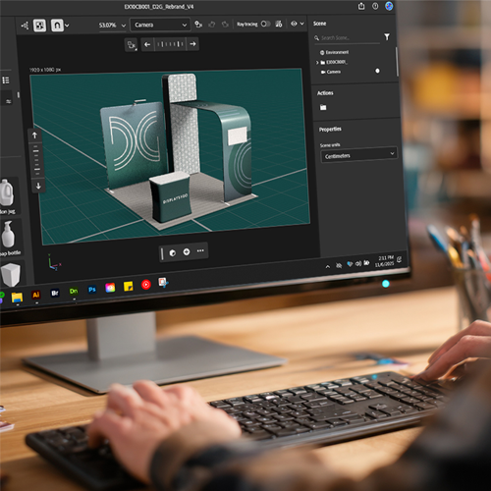Click the Search Scene field
This screenshot has height=491, width=491.
347,38
